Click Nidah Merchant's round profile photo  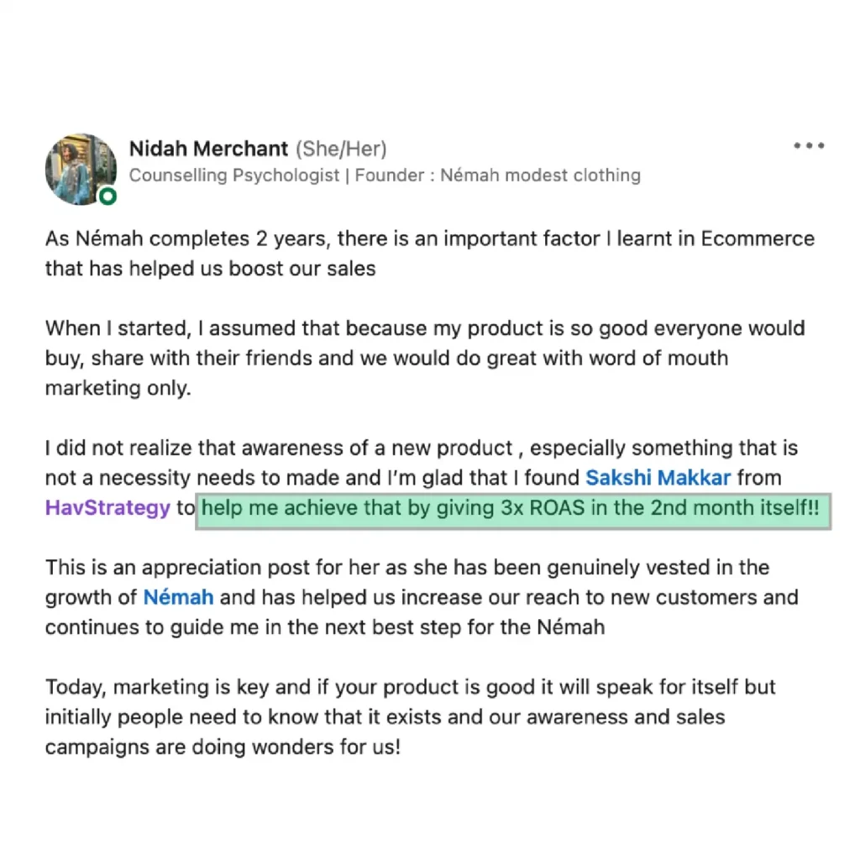[81, 170]
